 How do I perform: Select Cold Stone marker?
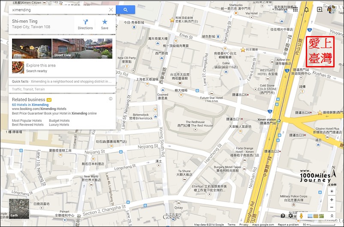point(255,89)
